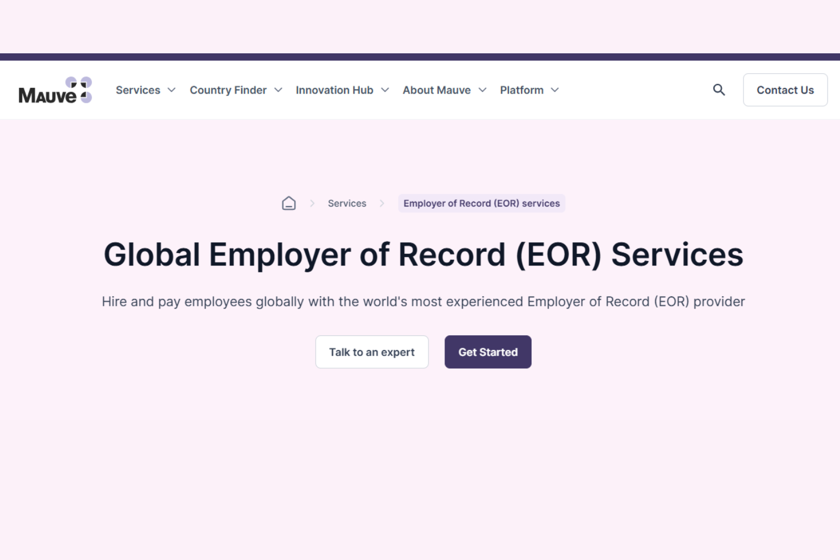Click the Hire and pay employees subtitle text
The image size is (840, 560).
point(423,301)
